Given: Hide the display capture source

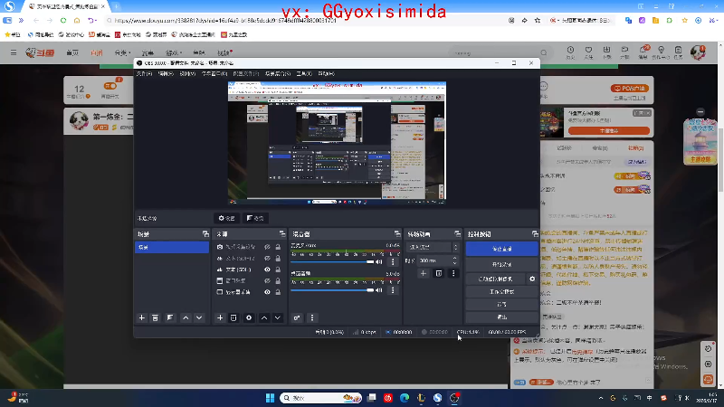Looking at the screenshot, I should [267, 292].
